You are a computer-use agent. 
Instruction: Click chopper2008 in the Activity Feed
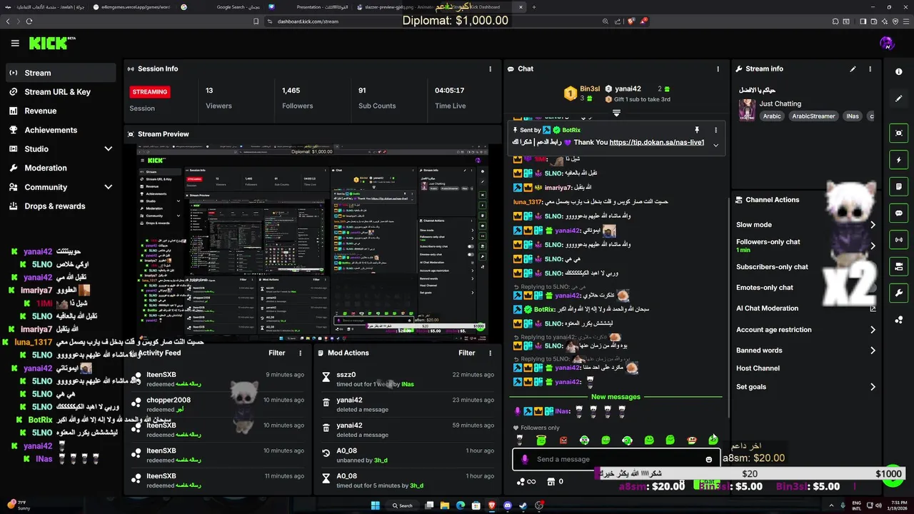coord(169,400)
